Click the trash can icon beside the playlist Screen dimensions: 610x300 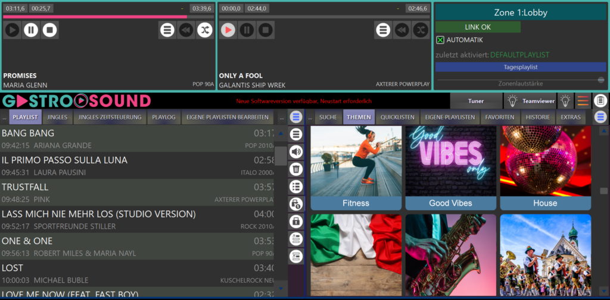click(296, 169)
